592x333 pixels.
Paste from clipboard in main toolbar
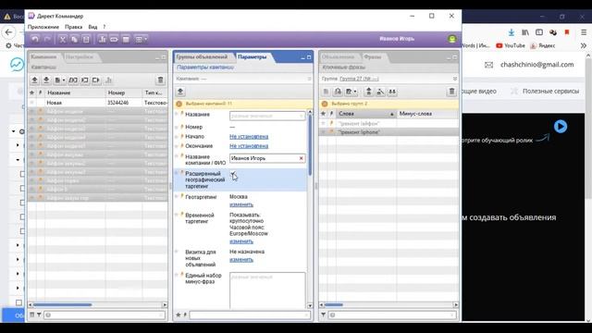86,39
